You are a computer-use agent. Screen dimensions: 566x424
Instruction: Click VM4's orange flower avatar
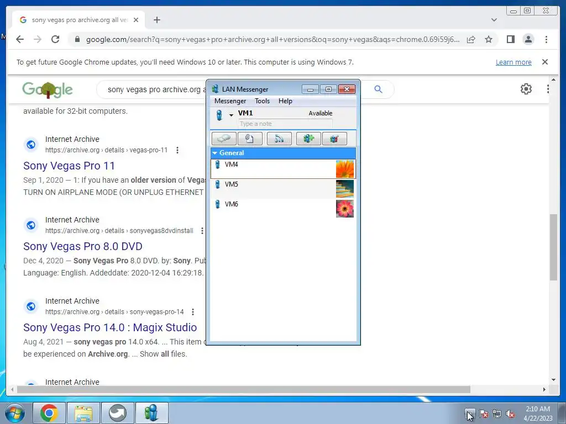[x=345, y=169]
